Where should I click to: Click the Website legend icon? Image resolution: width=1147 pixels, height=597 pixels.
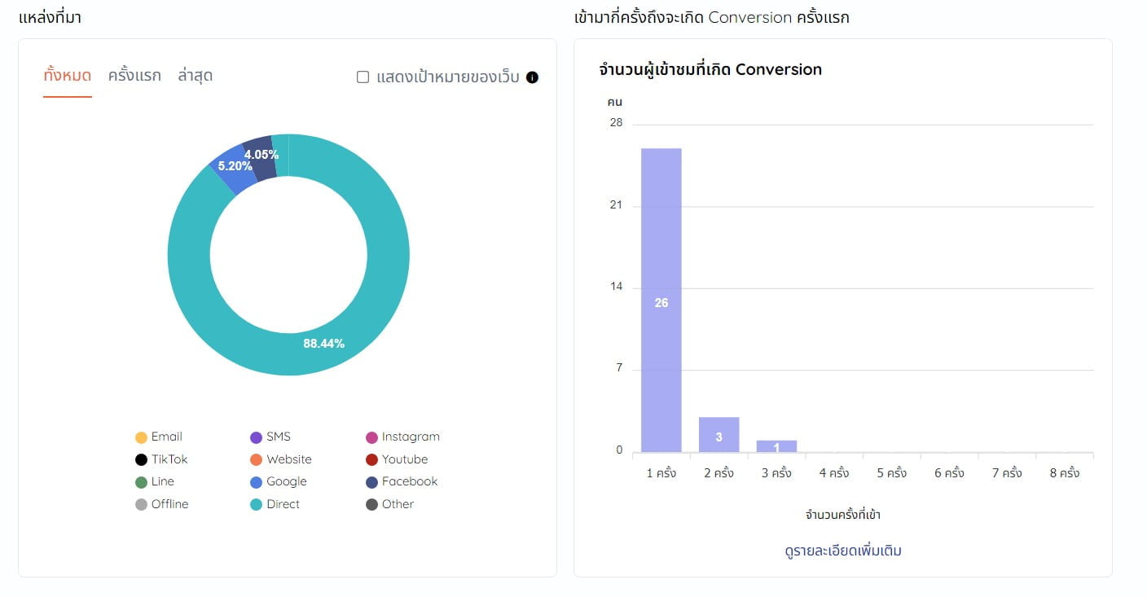[257, 459]
